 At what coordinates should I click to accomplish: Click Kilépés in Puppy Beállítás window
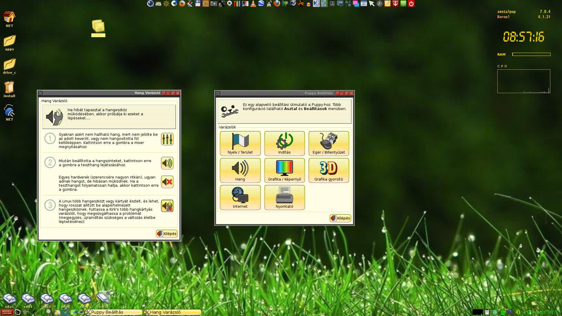[340, 218]
